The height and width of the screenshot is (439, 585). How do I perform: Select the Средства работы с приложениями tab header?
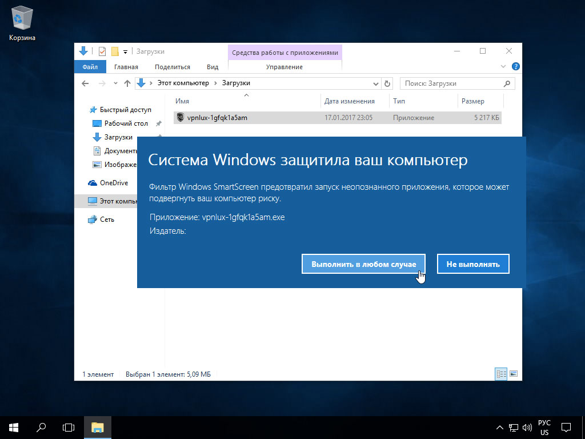[285, 53]
